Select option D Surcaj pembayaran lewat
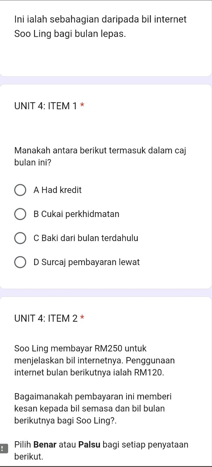The width and height of the screenshot is (212, 467). tap(87, 262)
